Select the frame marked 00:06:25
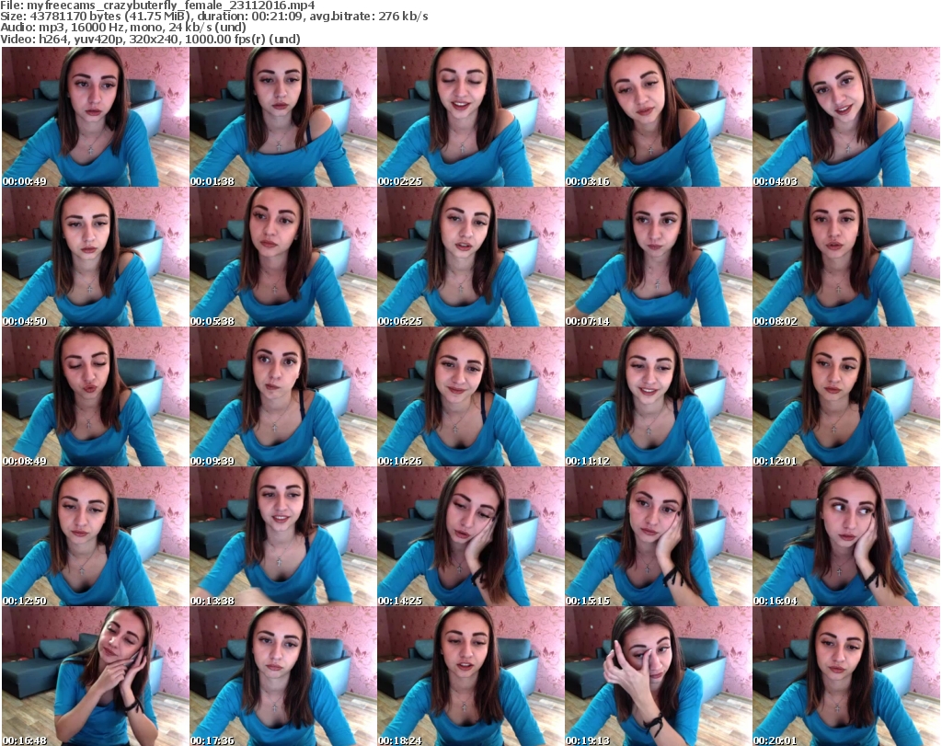 coord(470,257)
